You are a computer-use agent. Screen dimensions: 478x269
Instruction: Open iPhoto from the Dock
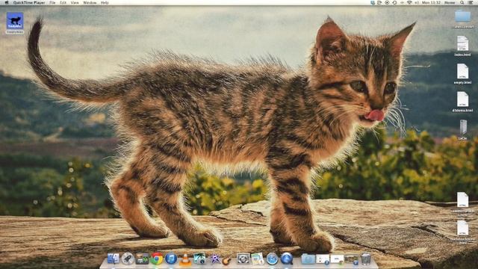pos(199,259)
